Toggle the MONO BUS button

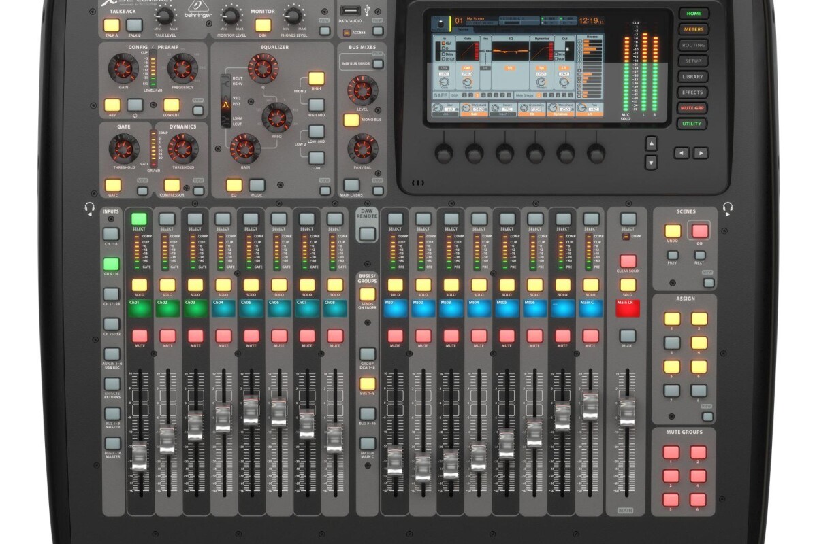pos(351,120)
